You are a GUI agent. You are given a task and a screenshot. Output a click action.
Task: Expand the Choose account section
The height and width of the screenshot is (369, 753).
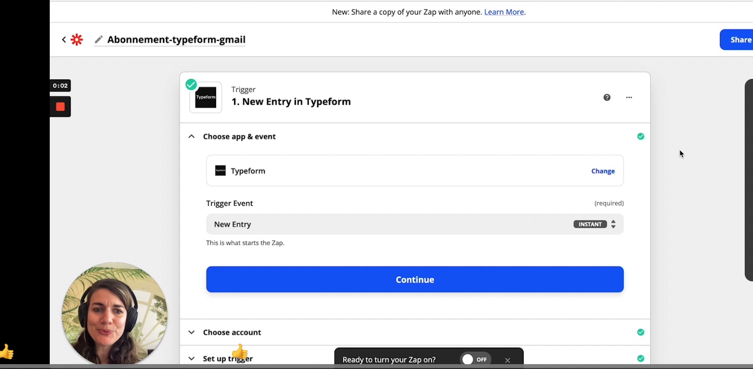point(192,332)
